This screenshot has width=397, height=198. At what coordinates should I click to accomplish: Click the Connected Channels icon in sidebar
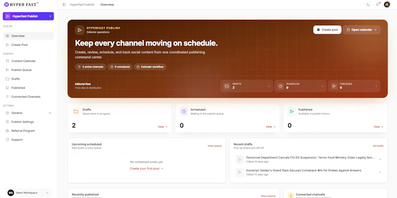[x=7, y=97]
